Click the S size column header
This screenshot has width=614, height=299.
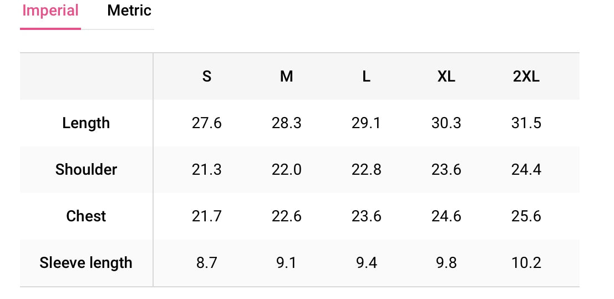207,77
